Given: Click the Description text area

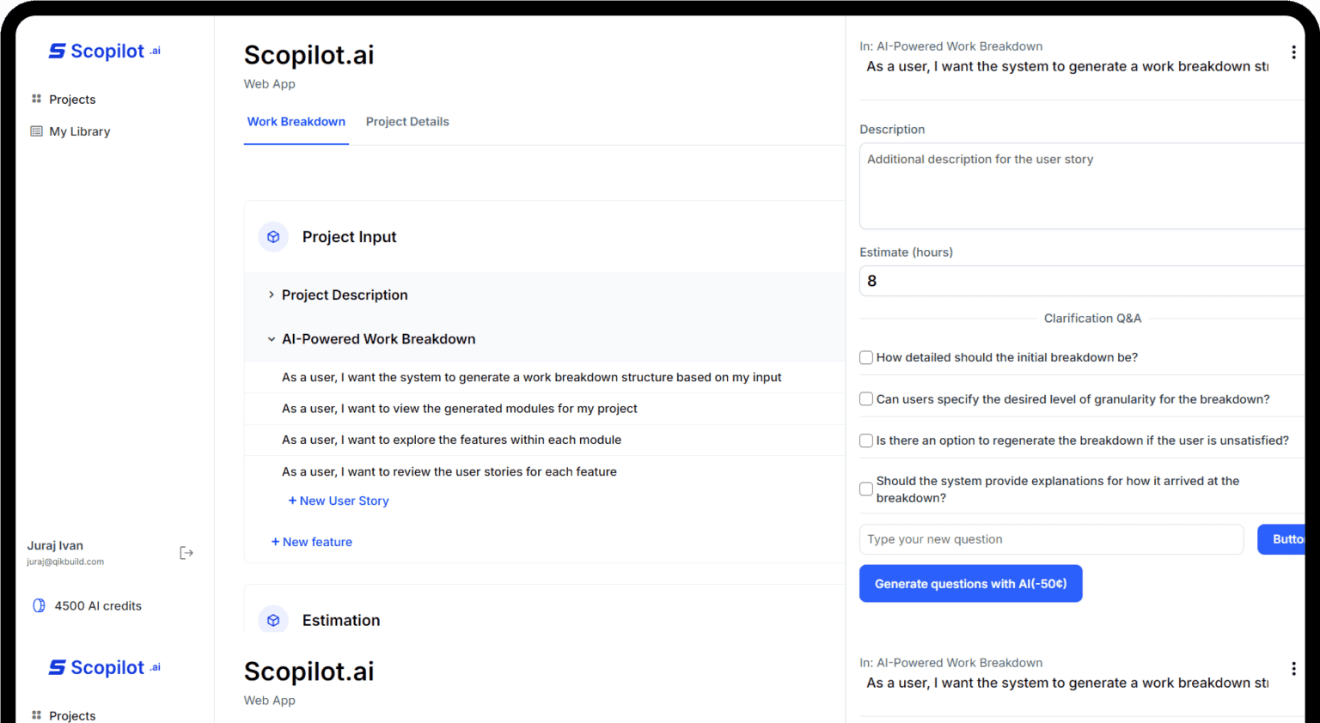Looking at the screenshot, I should point(1082,185).
